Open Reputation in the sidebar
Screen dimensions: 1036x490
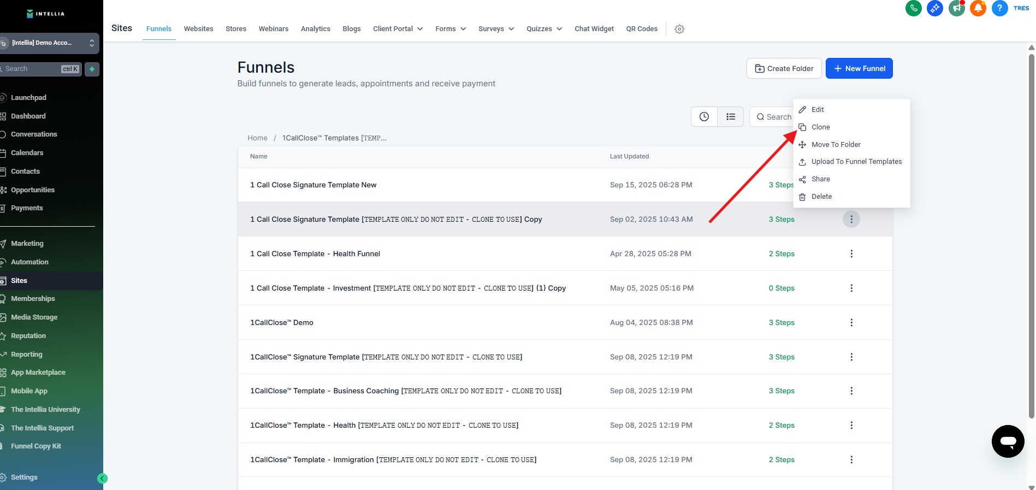[28, 336]
